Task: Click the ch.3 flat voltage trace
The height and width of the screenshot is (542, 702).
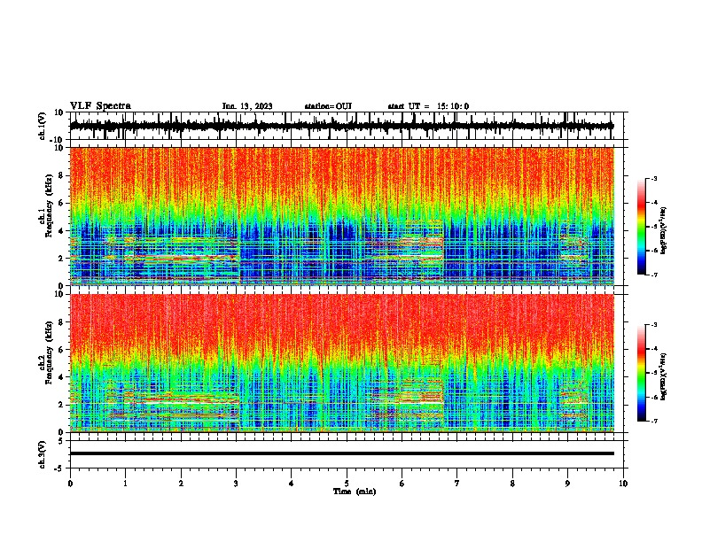Action: click(x=341, y=453)
